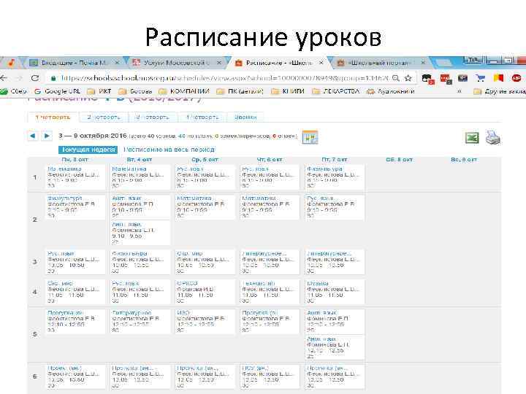
Task: Open the Аудиокниги bookmark
Action: click(391, 91)
